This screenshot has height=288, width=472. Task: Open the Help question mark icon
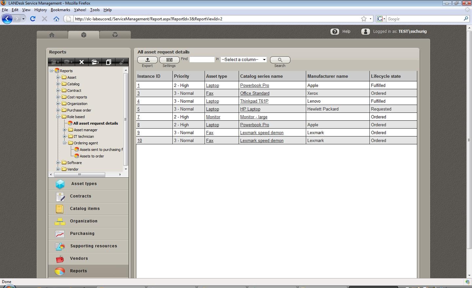pos(335,31)
